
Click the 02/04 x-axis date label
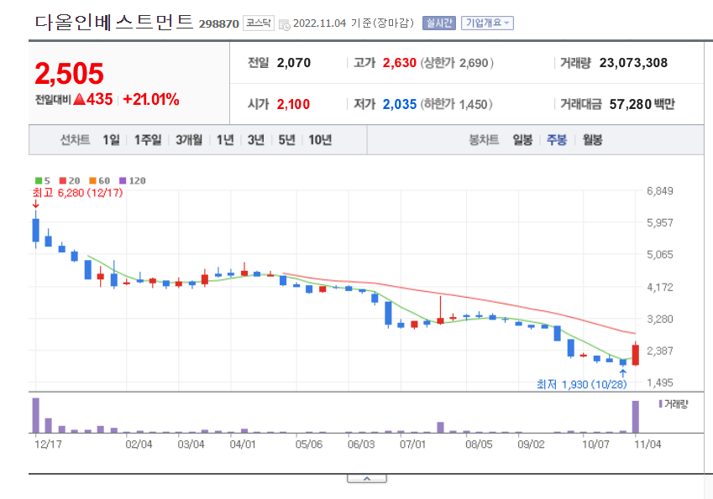pos(139,444)
